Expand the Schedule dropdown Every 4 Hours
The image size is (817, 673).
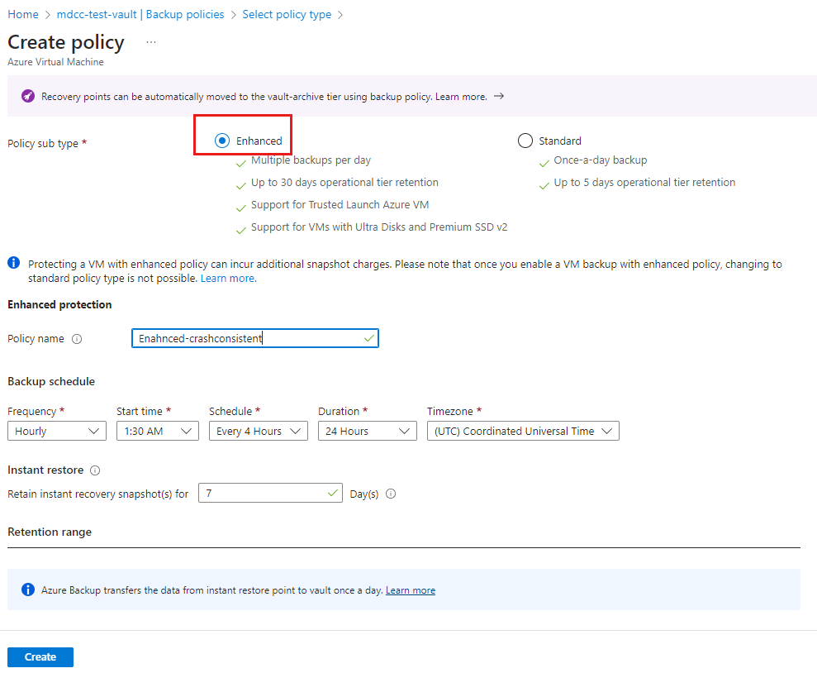click(259, 431)
